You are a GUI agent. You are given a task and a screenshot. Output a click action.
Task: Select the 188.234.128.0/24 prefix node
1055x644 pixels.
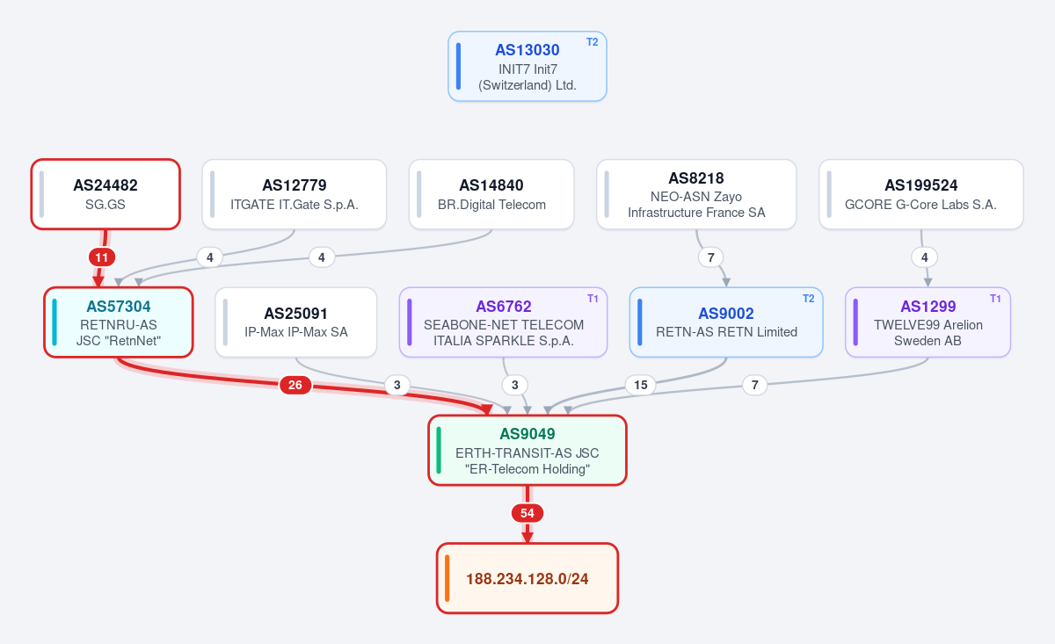(x=527, y=578)
